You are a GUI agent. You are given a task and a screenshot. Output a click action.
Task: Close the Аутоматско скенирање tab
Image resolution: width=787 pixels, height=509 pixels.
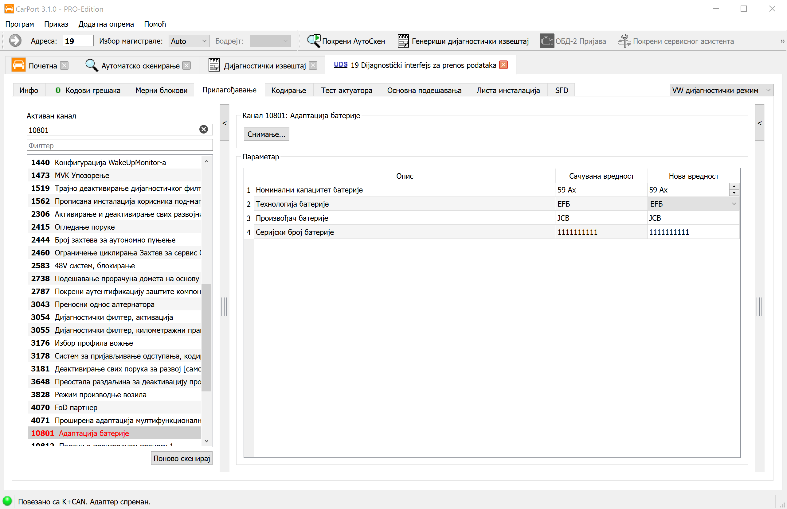[187, 65]
